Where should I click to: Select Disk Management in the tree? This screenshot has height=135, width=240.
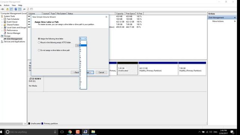tap(14, 39)
